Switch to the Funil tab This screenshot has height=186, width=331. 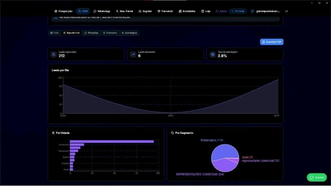click(54, 33)
